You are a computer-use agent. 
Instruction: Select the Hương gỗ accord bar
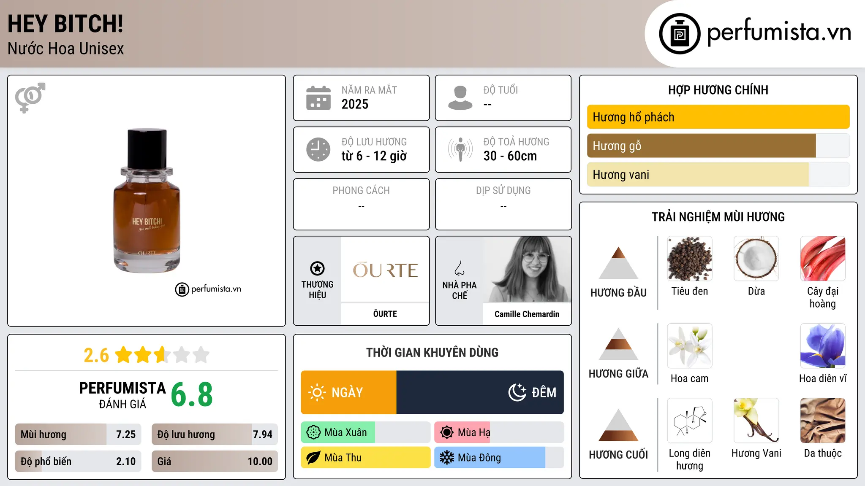pyautogui.click(x=718, y=146)
